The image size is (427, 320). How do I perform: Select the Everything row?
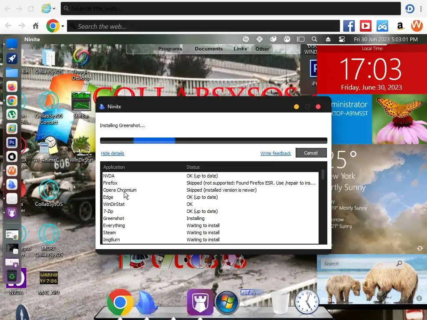(210, 225)
